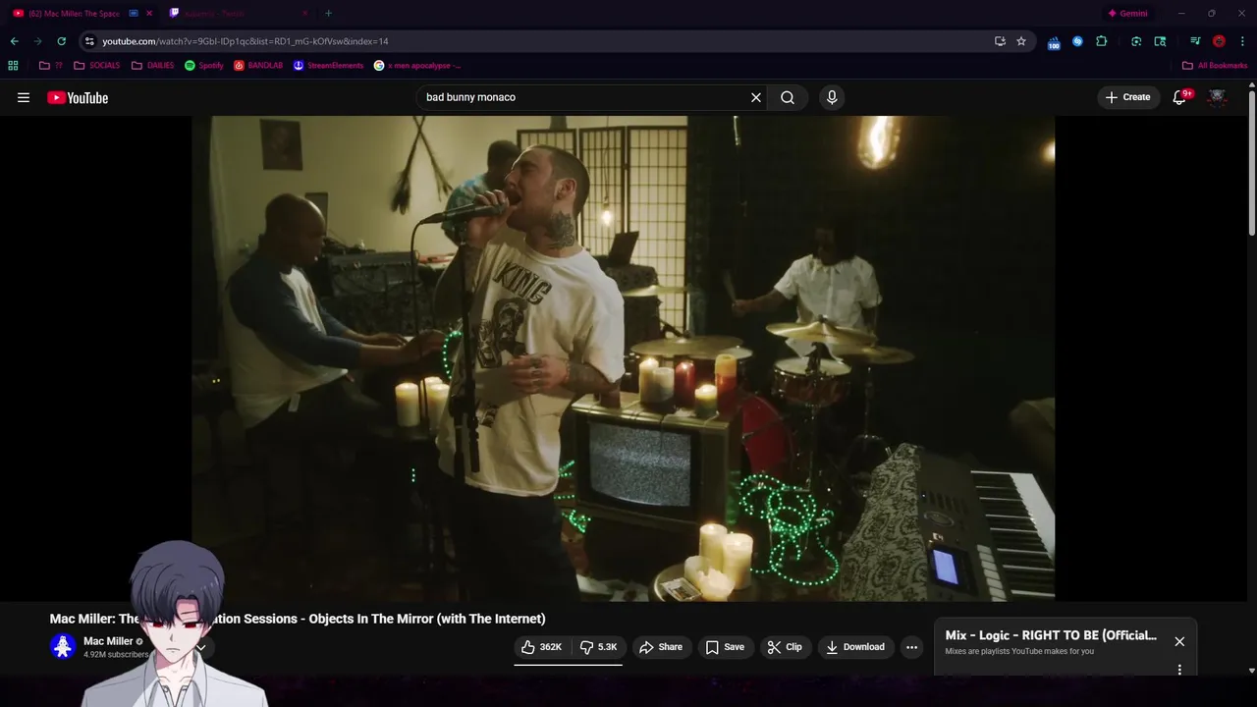Image resolution: width=1257 pixels, height=707 pixels.
Task: Click the Mix - Logic RIGHT TO BE title
Action: click(x=1051, y=635)
